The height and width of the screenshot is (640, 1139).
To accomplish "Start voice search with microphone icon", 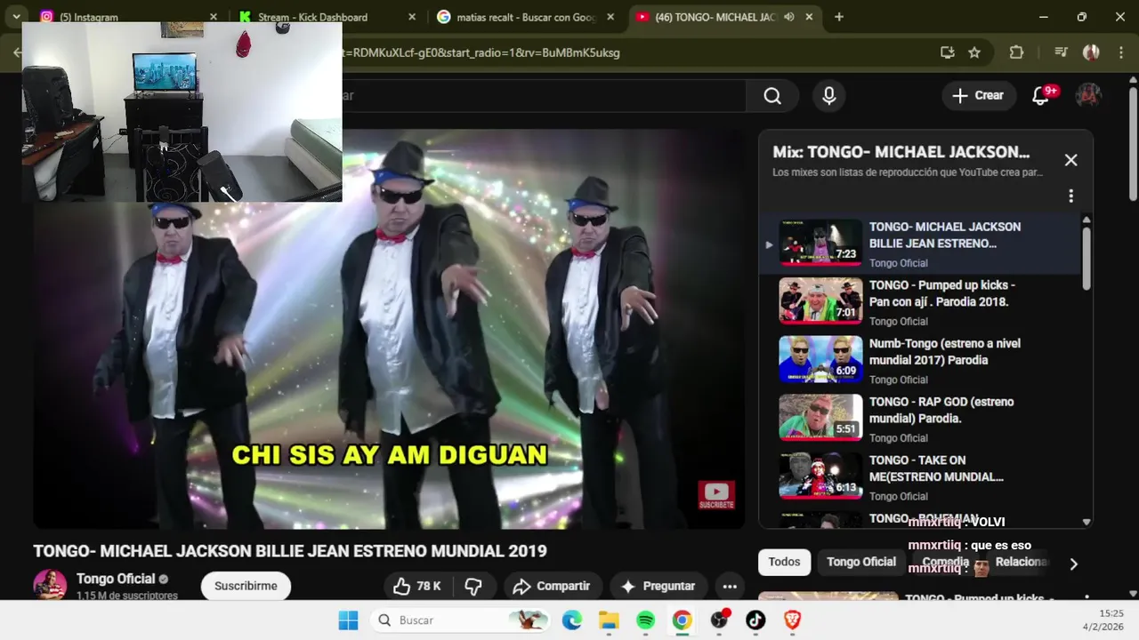I will [829, 96].
